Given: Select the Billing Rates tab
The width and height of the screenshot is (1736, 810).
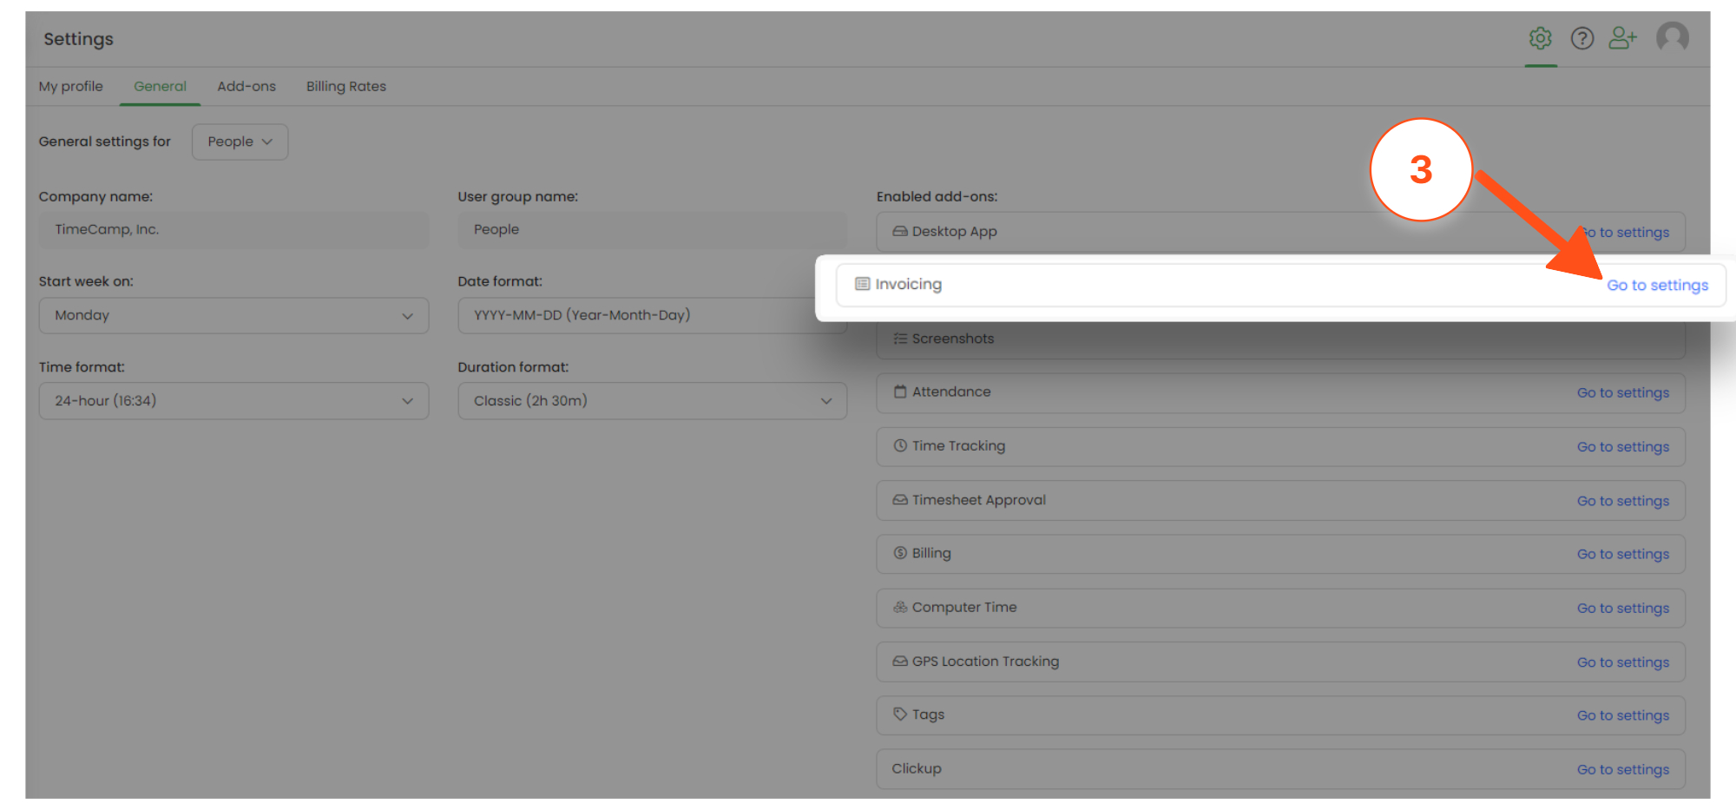Looking at the screenshot, I should pos(345,86).
